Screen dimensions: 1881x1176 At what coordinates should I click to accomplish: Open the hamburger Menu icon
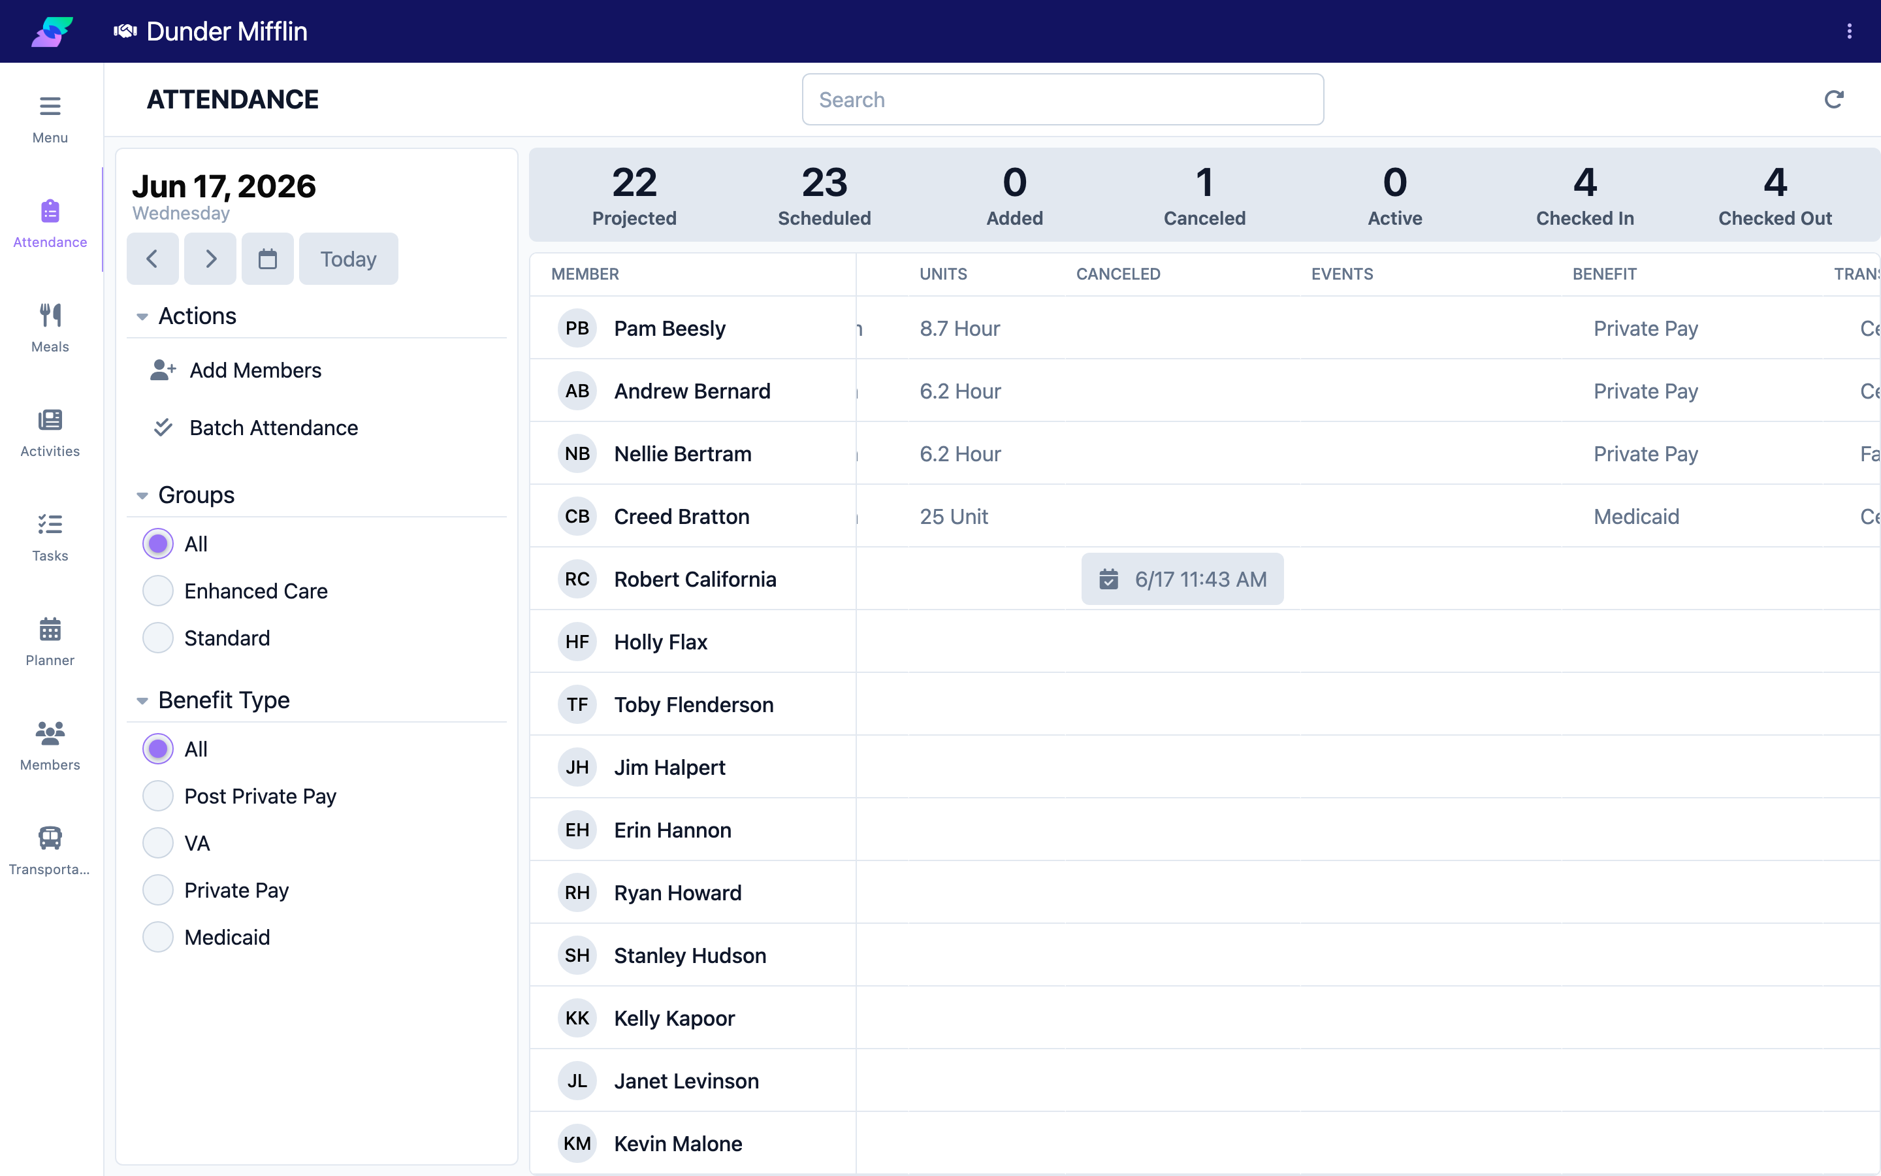(50, 106)
